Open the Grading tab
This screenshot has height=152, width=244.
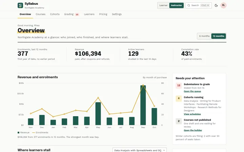[69, 14]
